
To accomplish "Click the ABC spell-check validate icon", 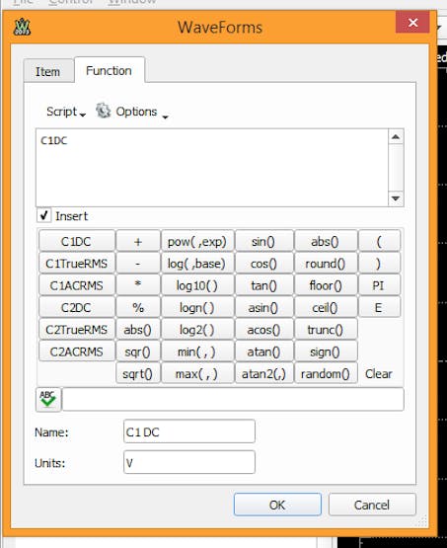I will tap(48, 399).
